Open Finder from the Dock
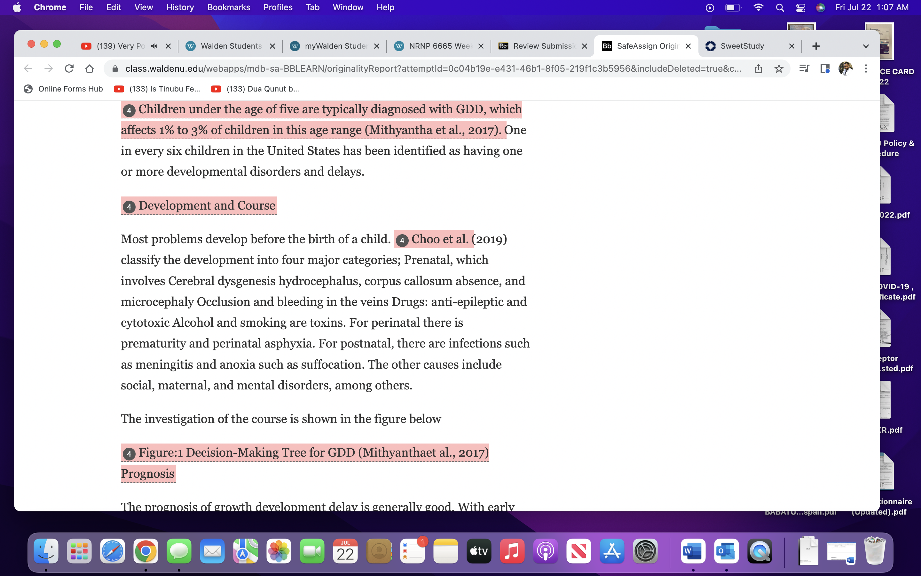The width and height of the screenshot is (921, 576). pyautogui.click(x=46, y=551)
